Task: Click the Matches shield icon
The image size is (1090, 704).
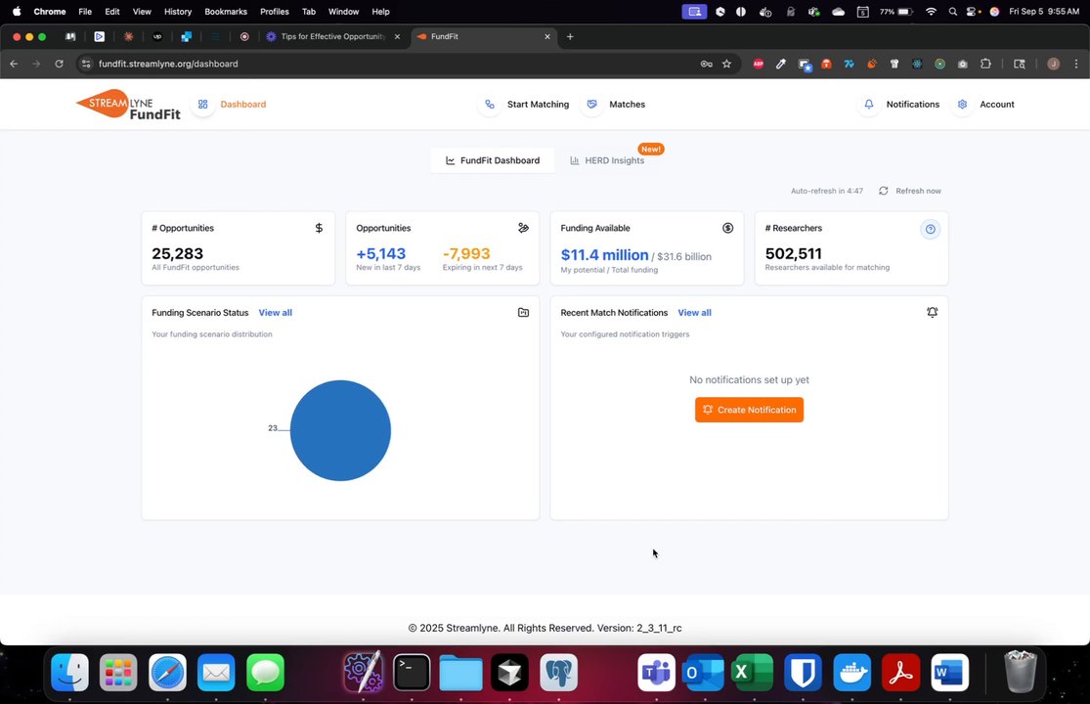Action: point(592,105)
